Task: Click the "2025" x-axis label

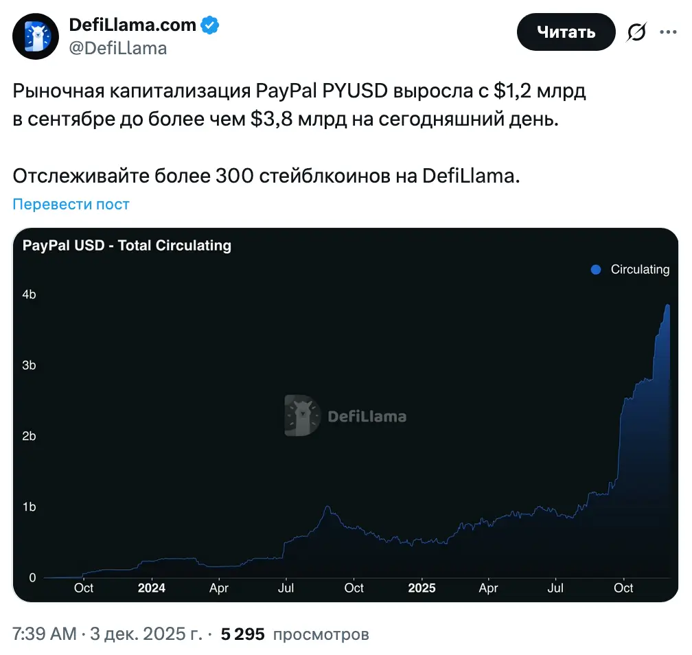Action: [421, 588]
